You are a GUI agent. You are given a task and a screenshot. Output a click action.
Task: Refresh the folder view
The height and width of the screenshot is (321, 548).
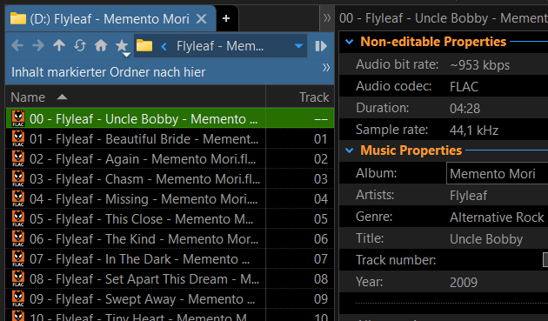tap(80, 45)
